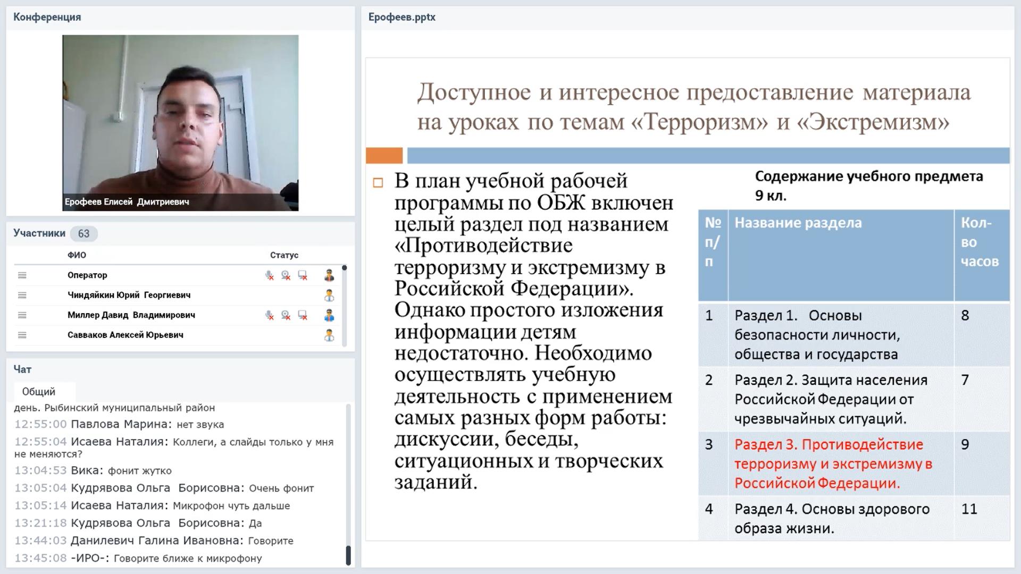Click Миллер Давид Владимирович's avatar icon
The image size is (1021, 574).
(x=329, y=315)
